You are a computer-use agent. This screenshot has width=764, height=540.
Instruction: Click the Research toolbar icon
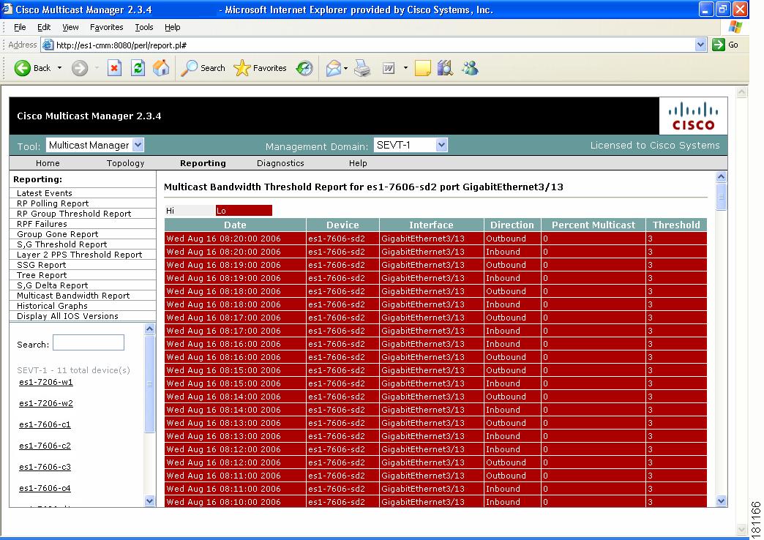tap(445, 68)
